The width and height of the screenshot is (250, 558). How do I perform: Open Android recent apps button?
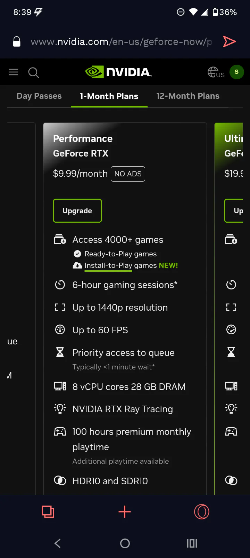point(192,543)
